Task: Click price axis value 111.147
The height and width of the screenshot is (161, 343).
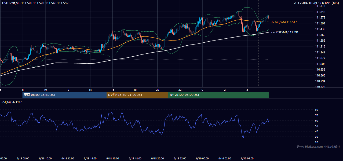Action: point(320,52)
